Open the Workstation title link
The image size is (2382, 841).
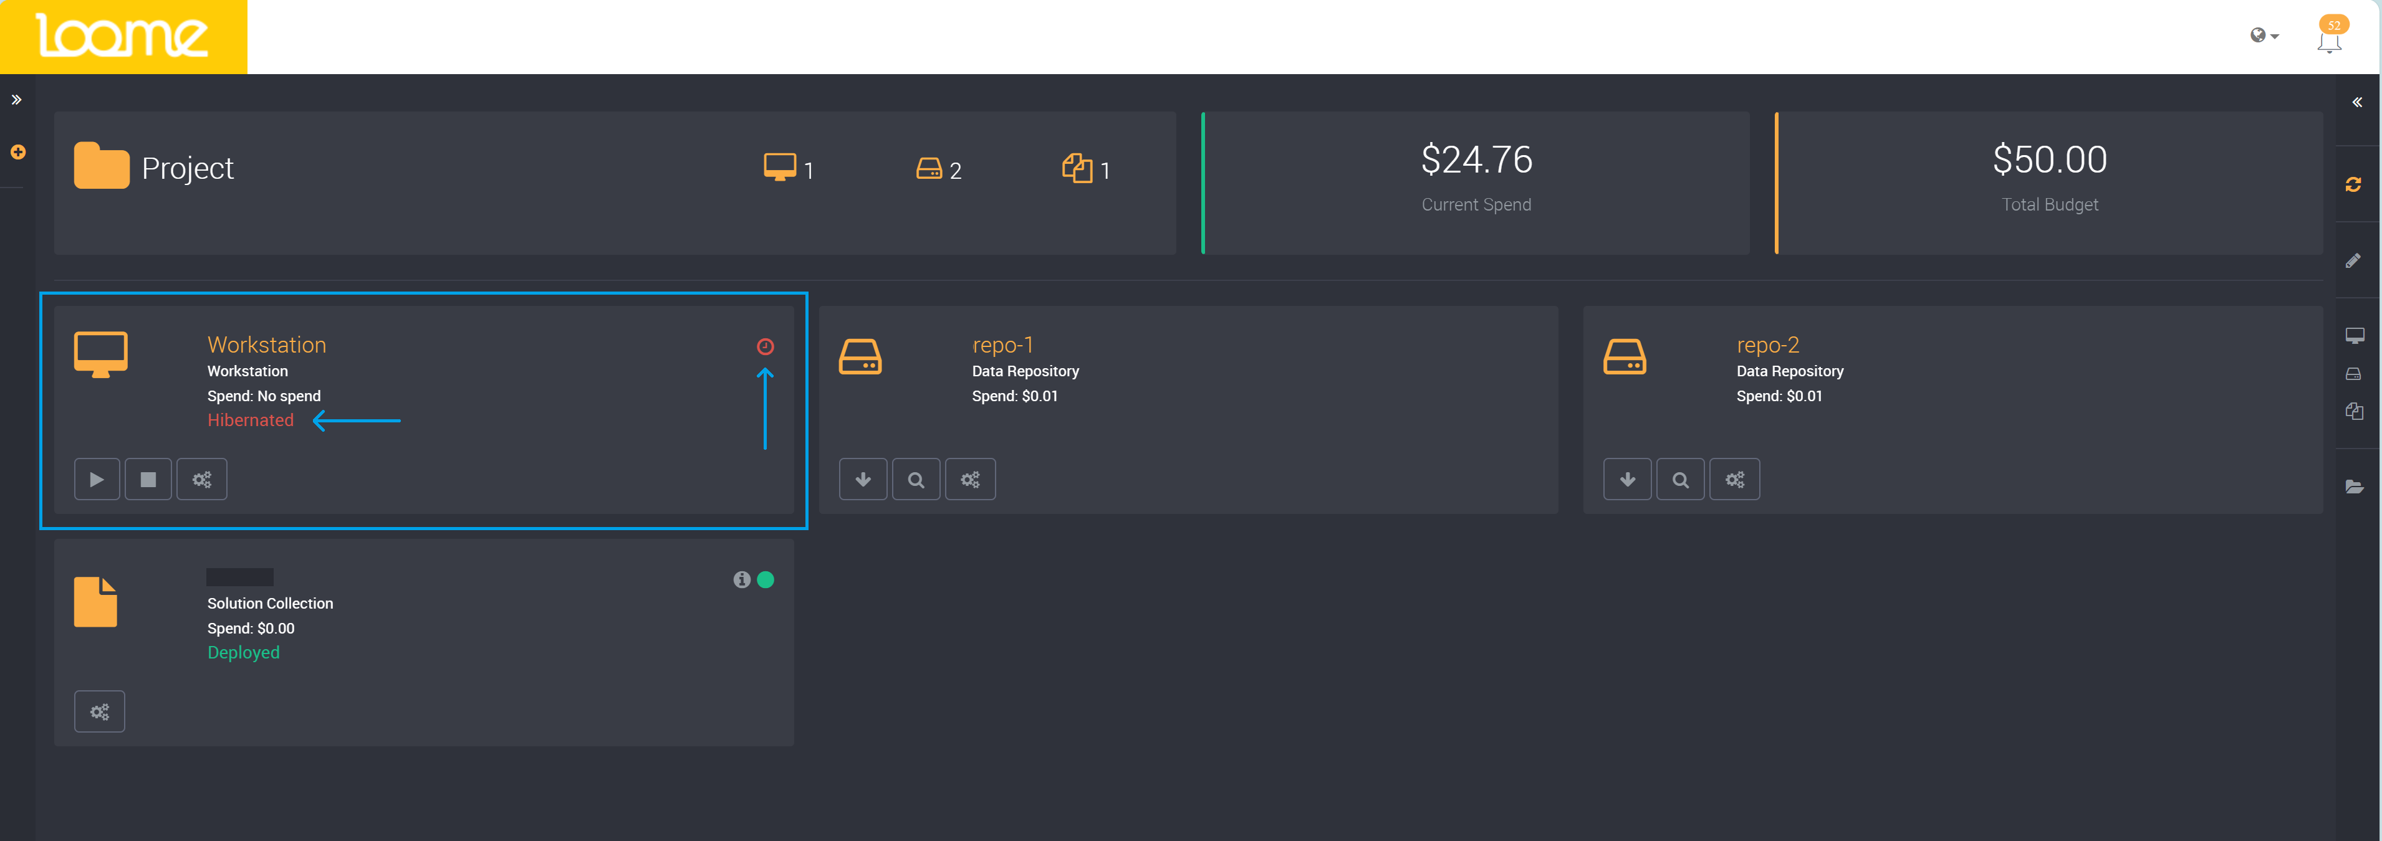pos(266,344)
